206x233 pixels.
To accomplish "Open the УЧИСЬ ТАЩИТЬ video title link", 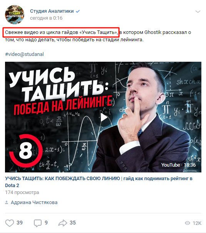I will tap(99, 182).
